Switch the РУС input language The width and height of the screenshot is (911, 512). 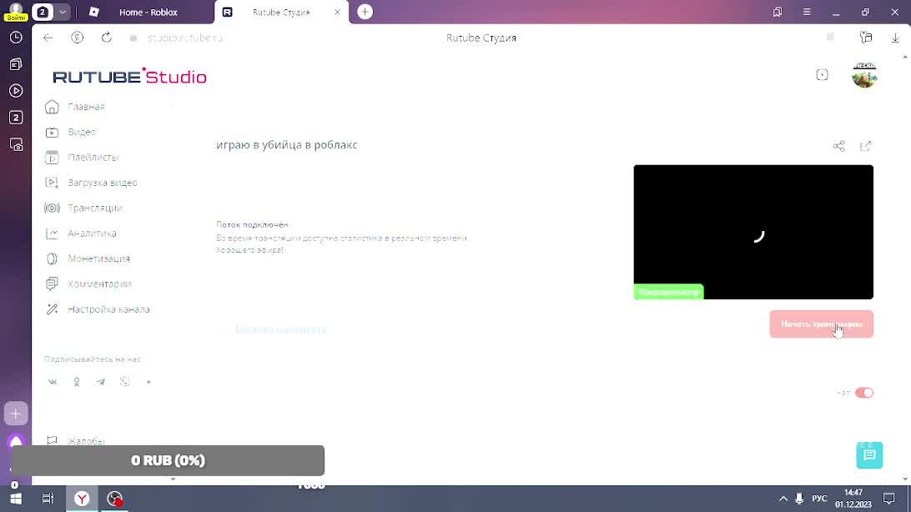[x=819, y=499]
